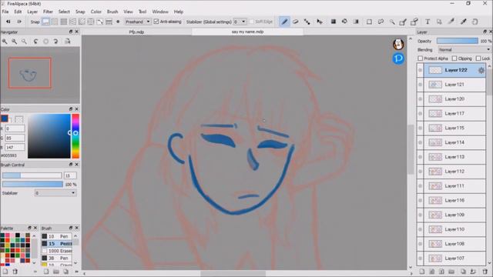Adjust the layer Opacity slider
This screenshot has width=493, height=277.
click(457, 41)
